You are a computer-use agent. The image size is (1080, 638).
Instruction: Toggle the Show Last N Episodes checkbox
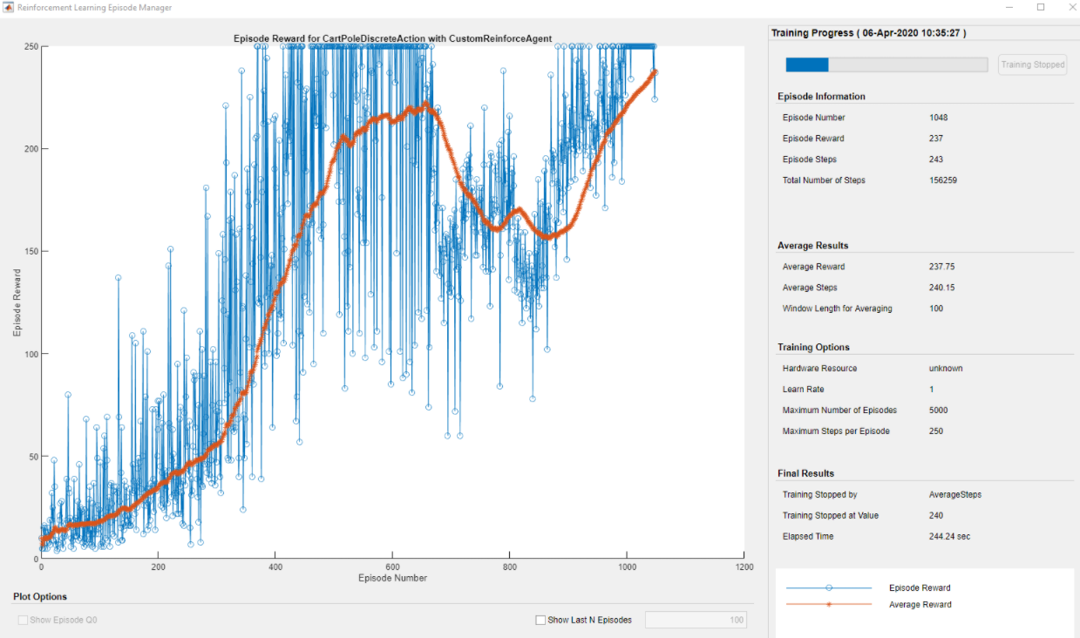click(540, 620)
